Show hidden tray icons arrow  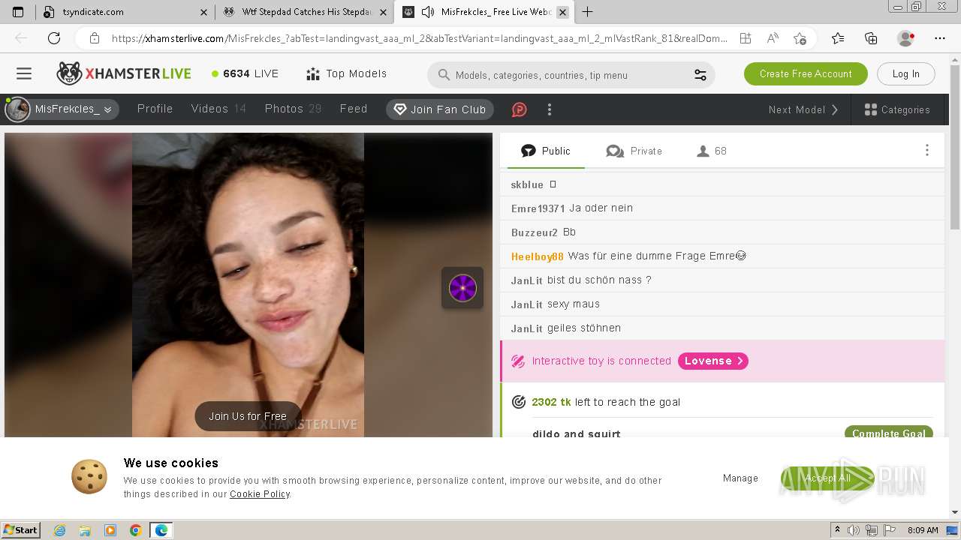point(838,530)
